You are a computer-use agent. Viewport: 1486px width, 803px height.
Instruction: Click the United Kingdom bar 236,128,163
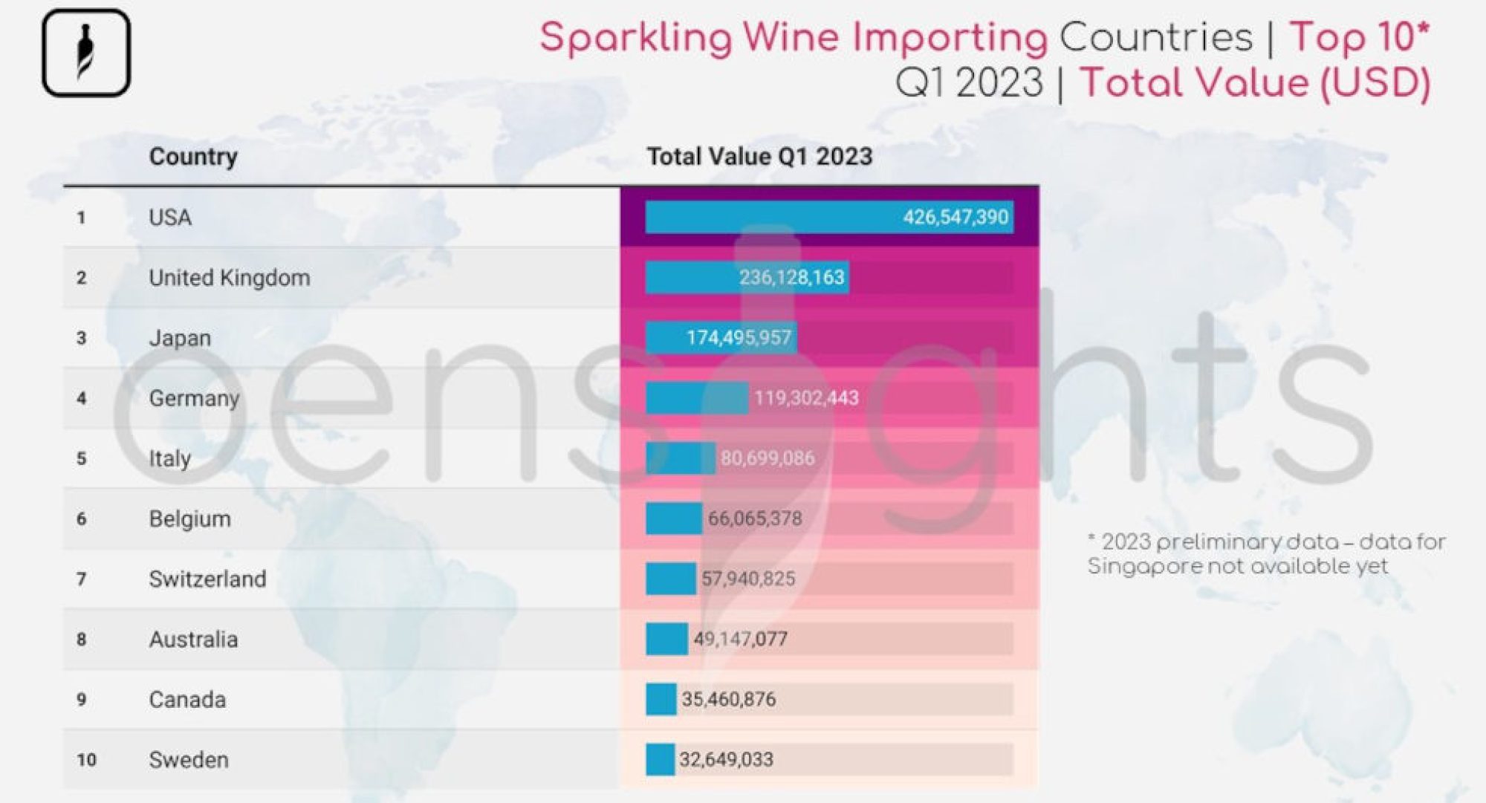pos(747,277)
